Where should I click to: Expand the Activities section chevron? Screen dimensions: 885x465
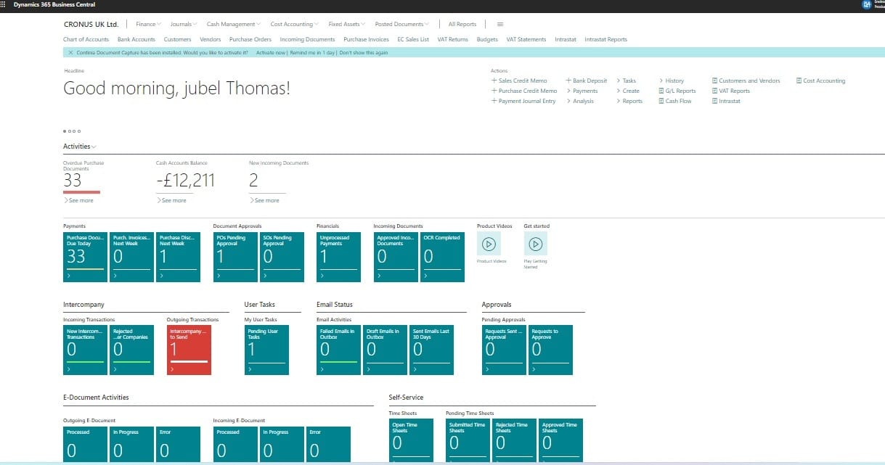point(94,147)
